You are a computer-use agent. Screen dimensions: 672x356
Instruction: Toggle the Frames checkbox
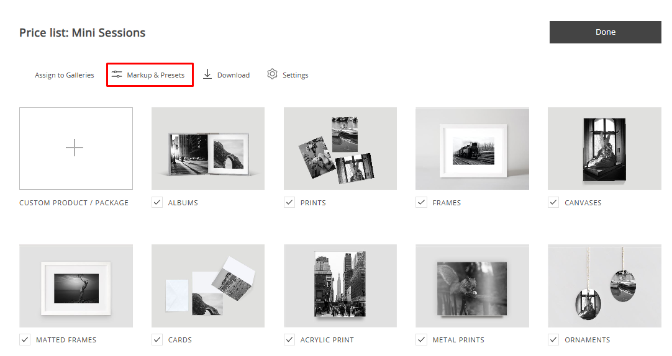(x=422, y=202)
